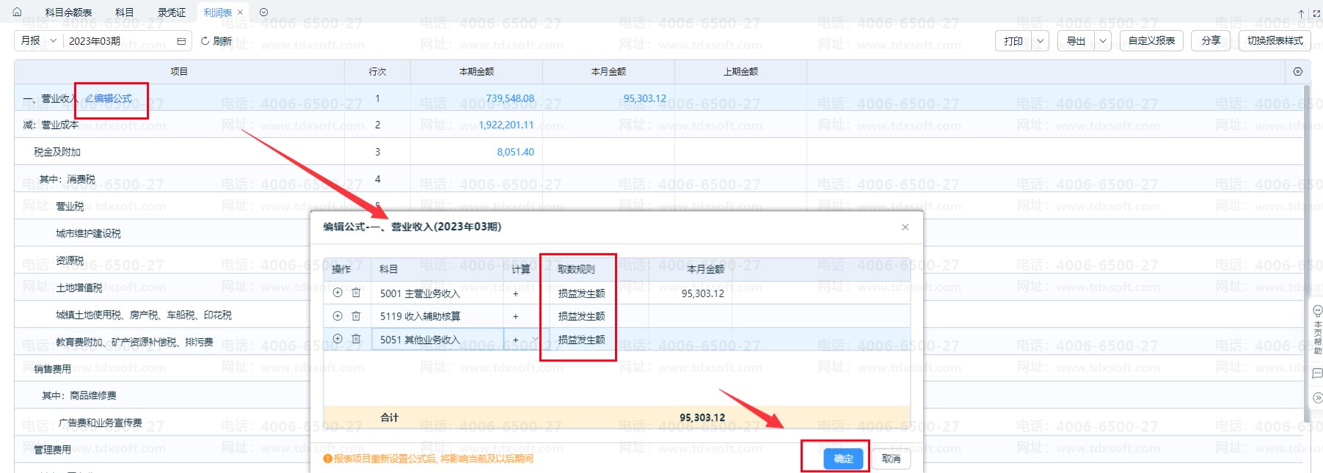Image resolution: width=1323 pixels, height=473 pixels.
Task: Click the 2023年03期 period input field
Action: coord(117,41)
